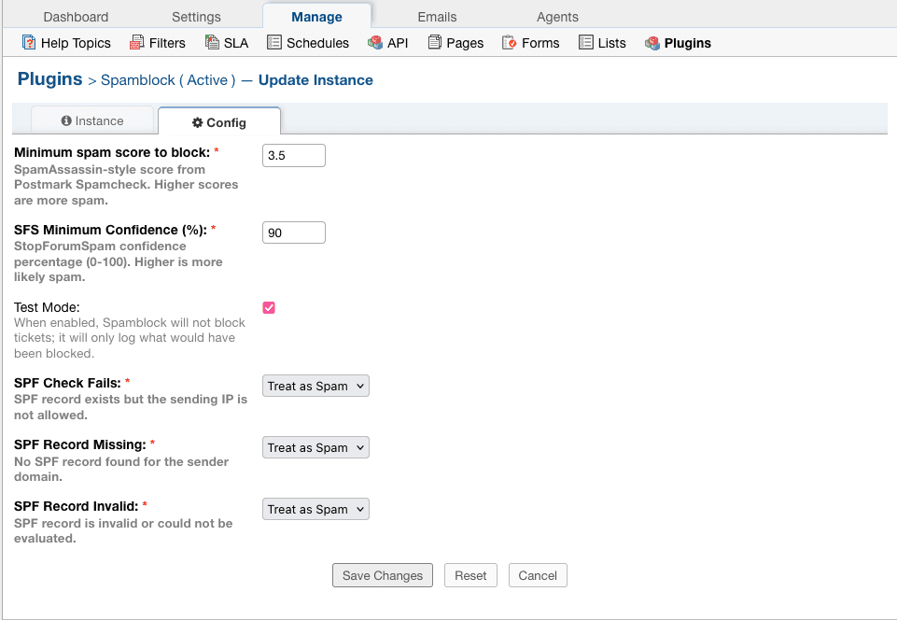The image size is (897, 620).
Task: Click Save Changes
Action: pos(382,574)
